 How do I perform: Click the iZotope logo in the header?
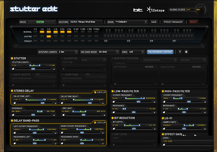click(155, 10)
